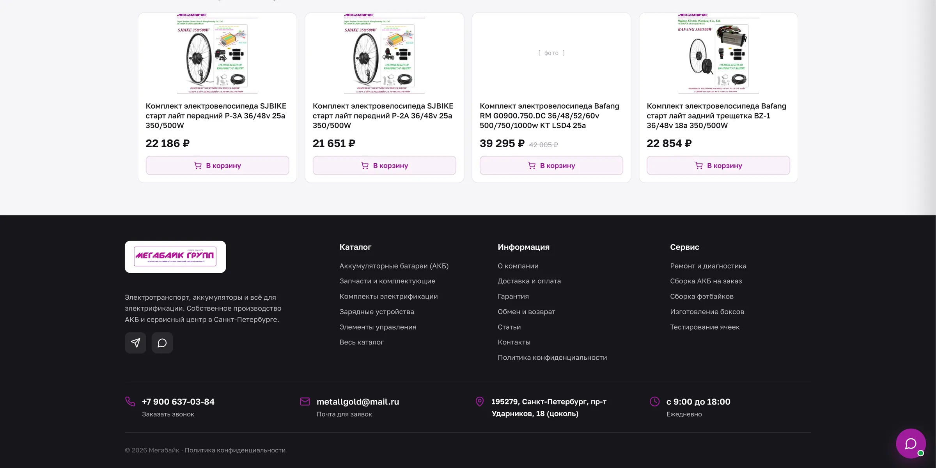This screenshot has height=468, width=936.
Task: Add Bafang RM G0900 kit to cart
Action: [x=551, y=166]
